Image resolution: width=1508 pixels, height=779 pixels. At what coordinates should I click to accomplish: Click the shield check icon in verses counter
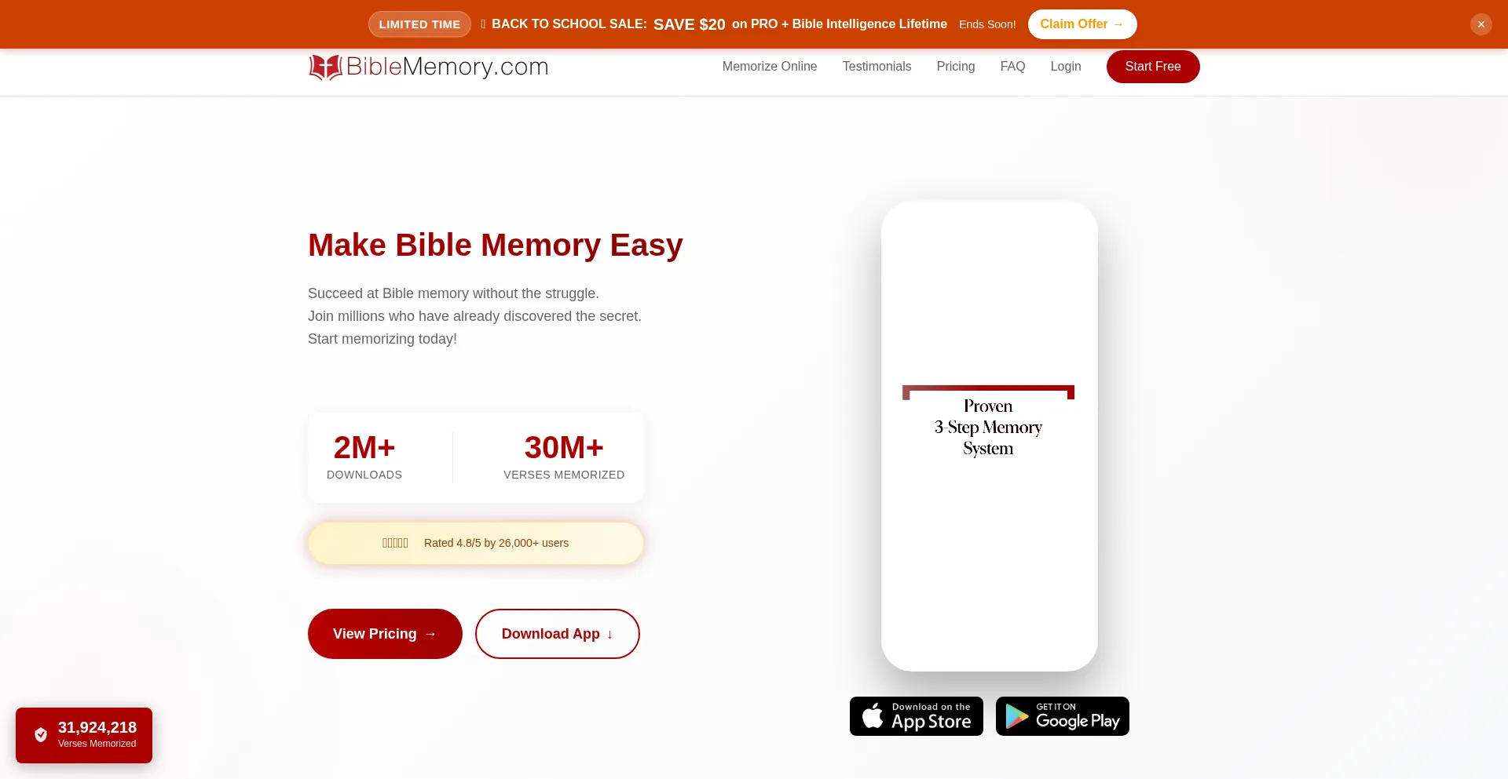coord(41,735)
